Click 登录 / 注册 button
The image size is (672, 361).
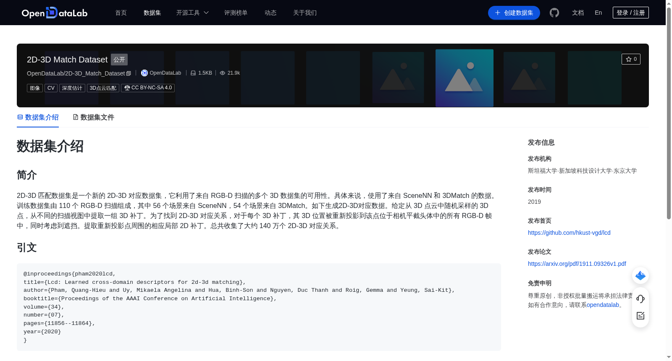point(631,13)
